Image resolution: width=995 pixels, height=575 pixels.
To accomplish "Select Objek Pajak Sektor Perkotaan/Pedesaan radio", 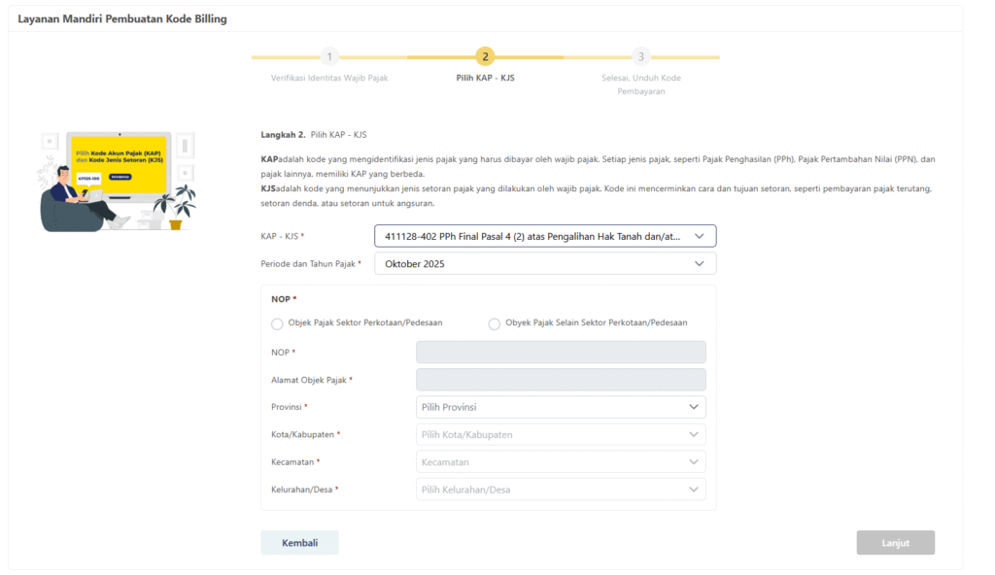I will tap(278, 323).
